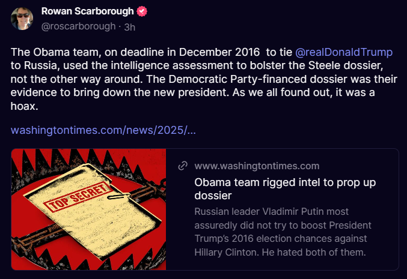Viewport: 407px width, 279px height.
Task: Click the chain-link icon in the article card
Action: point(183,166)
